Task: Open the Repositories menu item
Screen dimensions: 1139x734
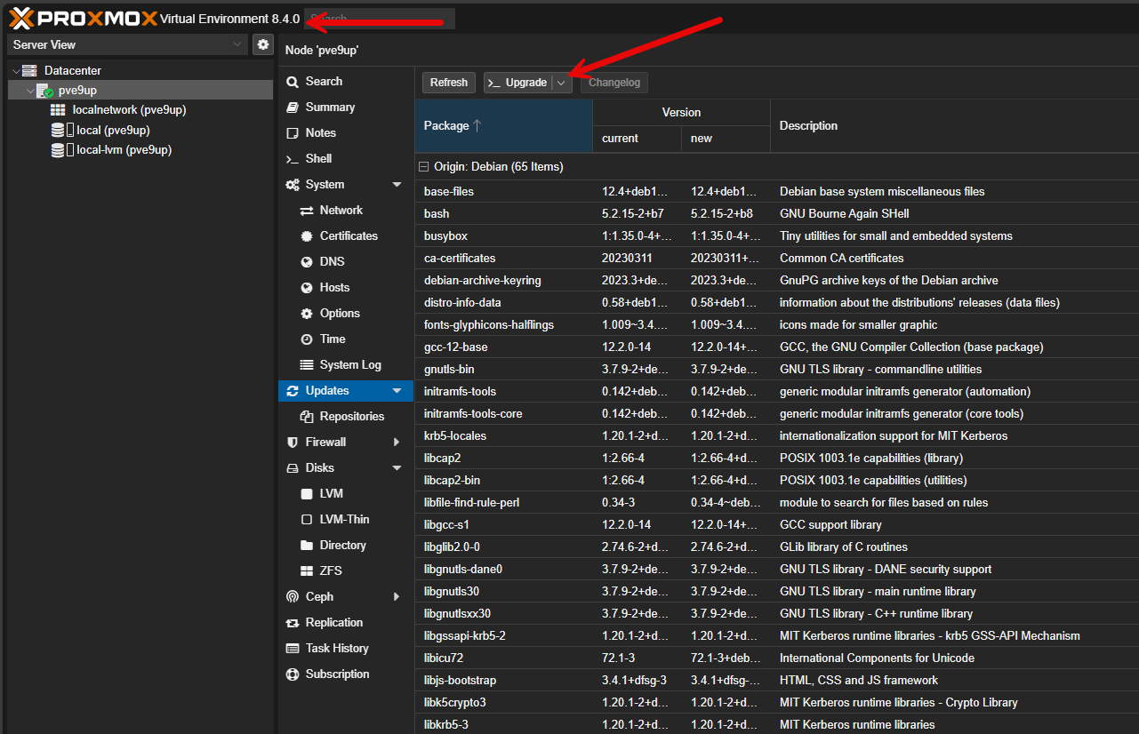Action: (351, 417)
